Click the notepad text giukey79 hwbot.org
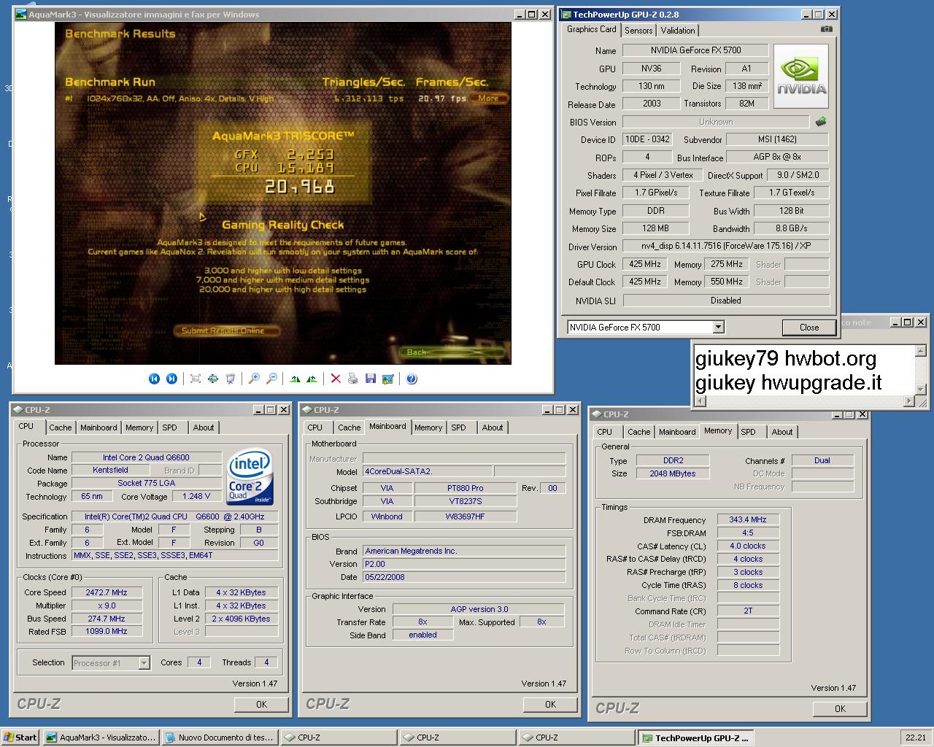 [786, 358]
